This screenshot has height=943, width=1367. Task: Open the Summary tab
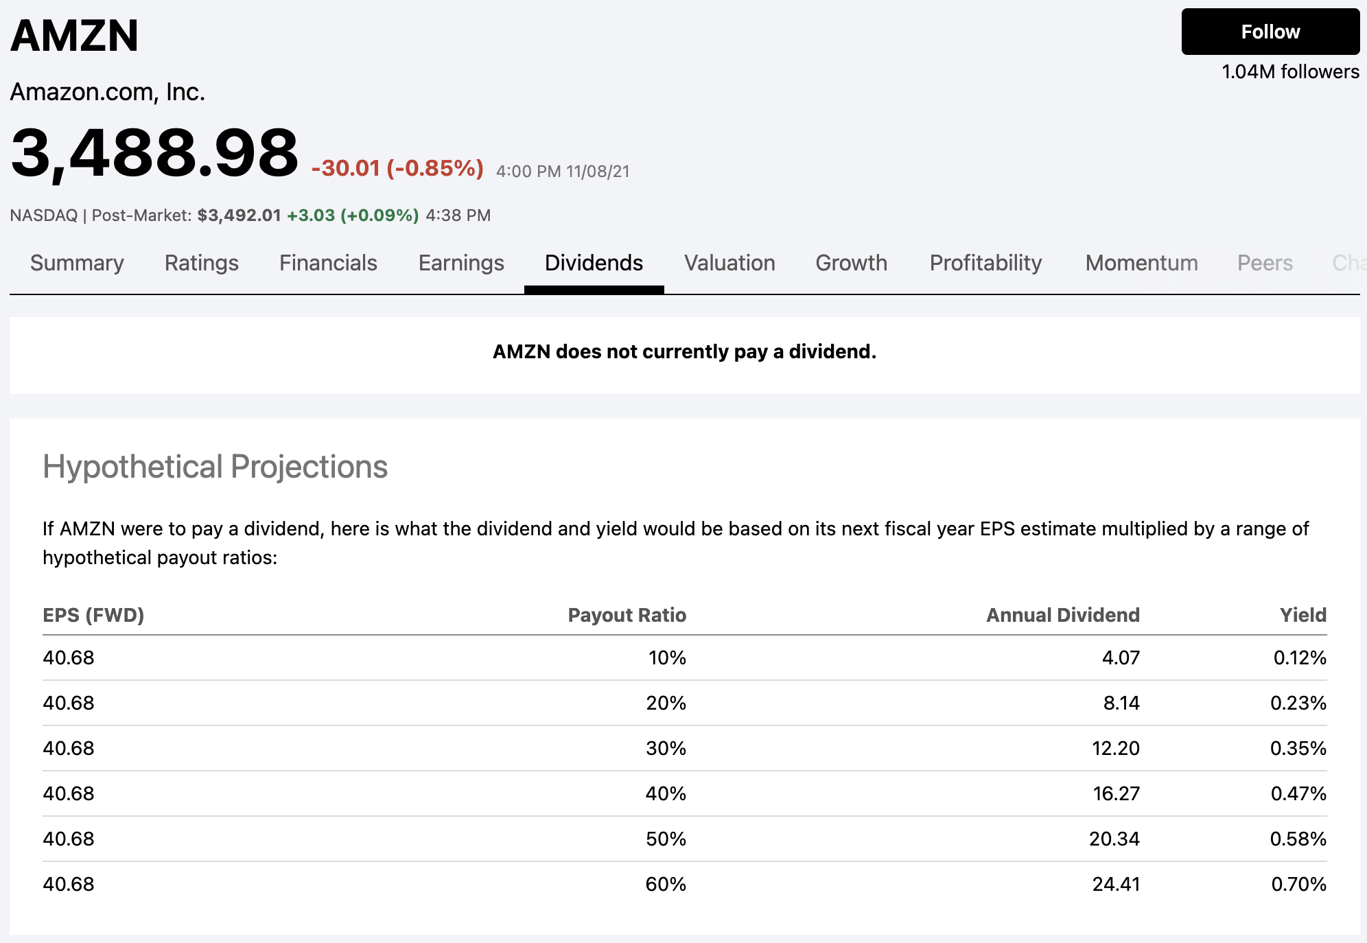(77, 263)
